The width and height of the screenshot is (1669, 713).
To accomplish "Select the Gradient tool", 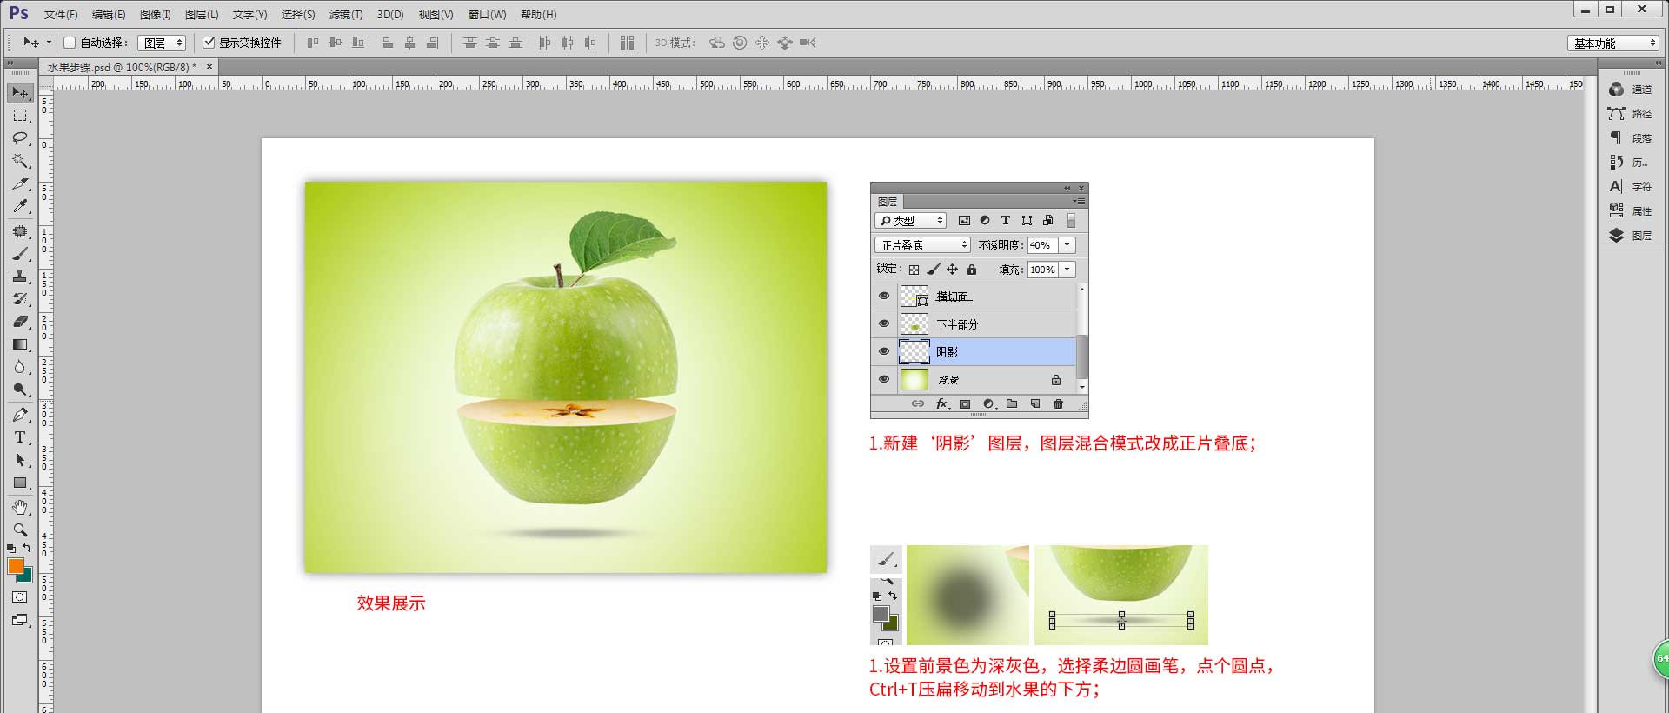I will [20, 344].
